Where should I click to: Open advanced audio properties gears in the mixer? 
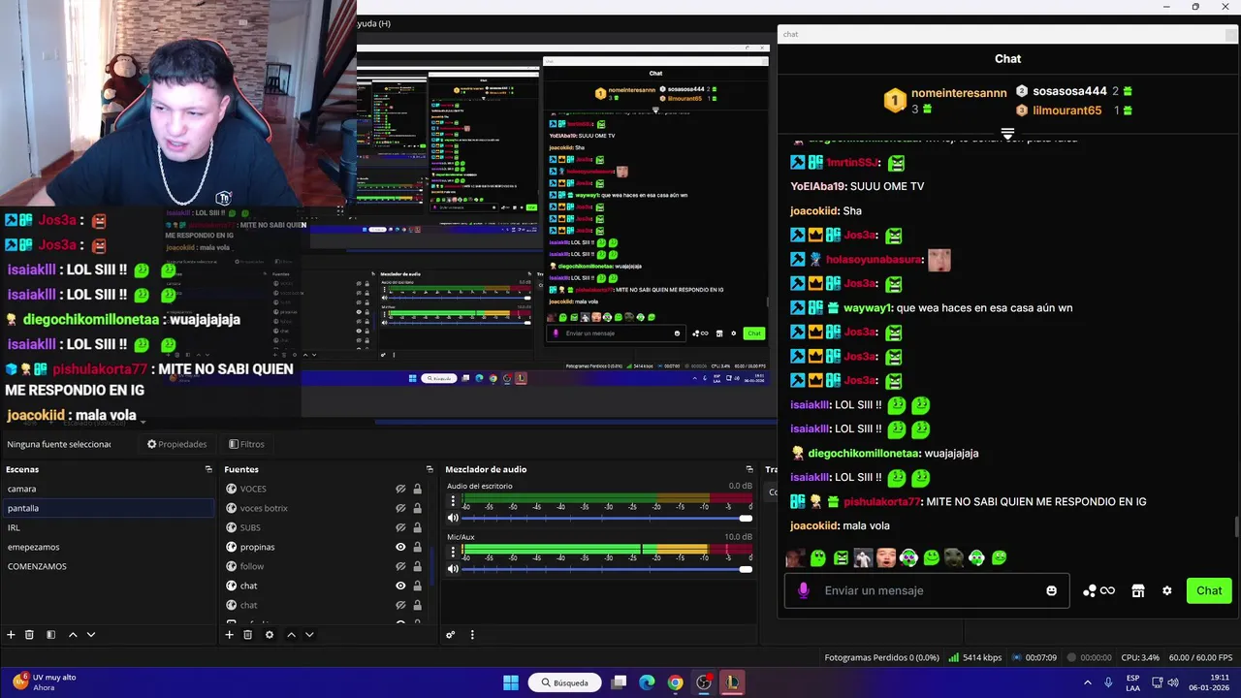pyautogui.click(x=451, y=635)
